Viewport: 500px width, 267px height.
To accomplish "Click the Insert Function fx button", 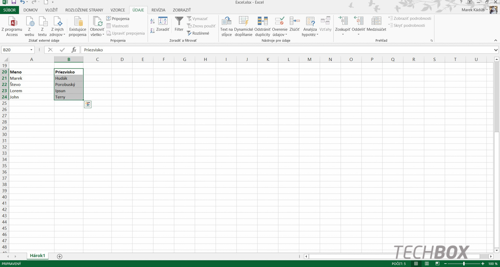I will click(74, 50).
